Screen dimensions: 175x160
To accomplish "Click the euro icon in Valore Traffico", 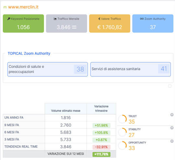I will pos(99,19).
